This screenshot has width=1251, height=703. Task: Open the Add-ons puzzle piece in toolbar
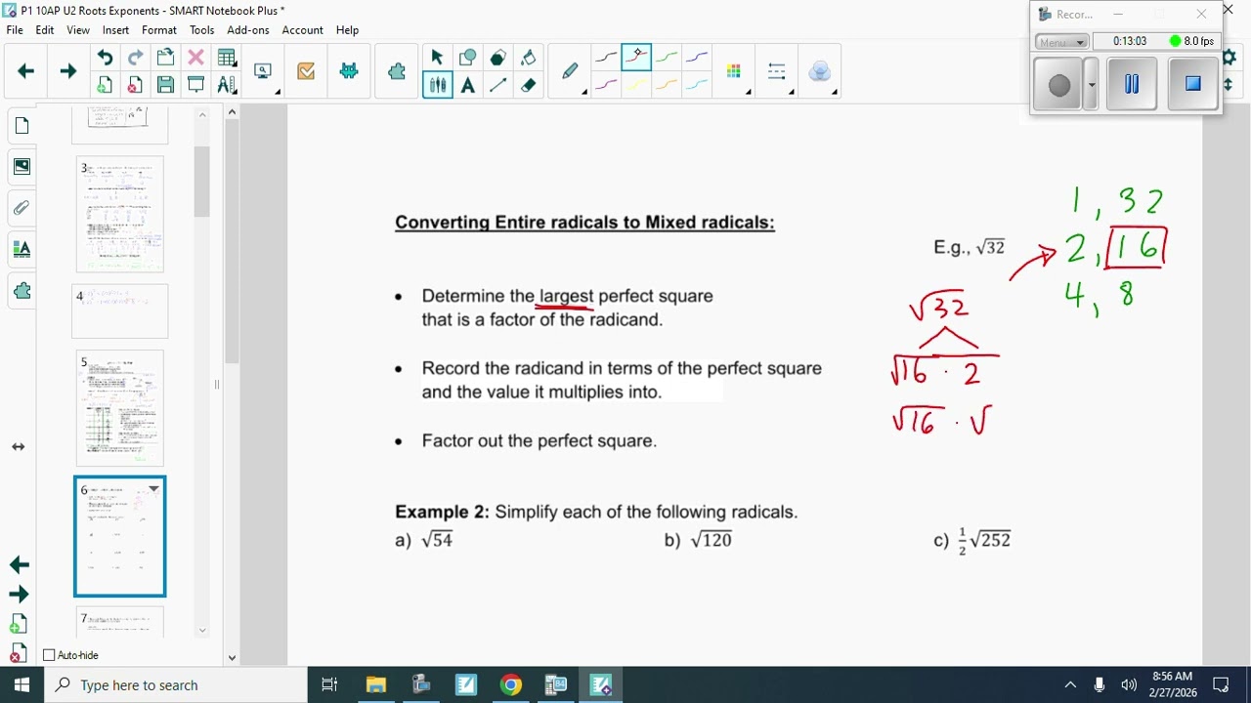(x=397, y=71)
